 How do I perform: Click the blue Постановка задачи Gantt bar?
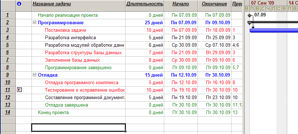(274, 31)
